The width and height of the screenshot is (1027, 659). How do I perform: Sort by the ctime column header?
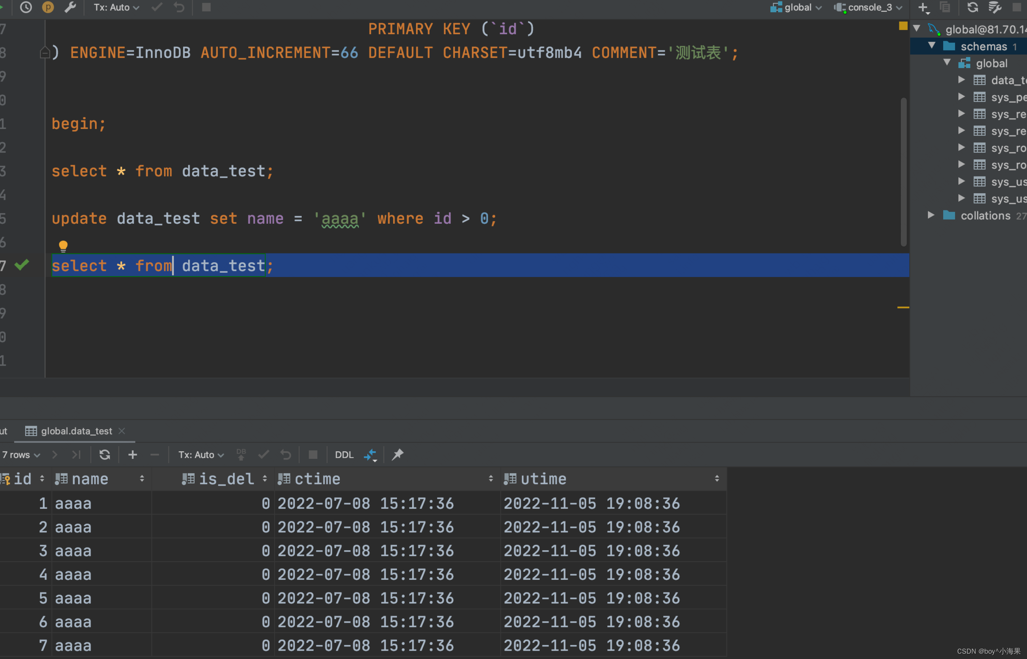pyautogui.click(x=317, y=479)
